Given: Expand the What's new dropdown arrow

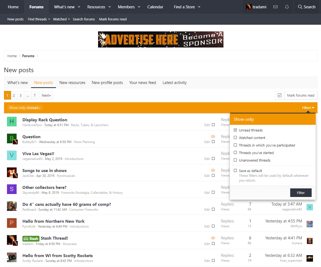Looking at the screenshot, I should pyautogui.click(x=79, y=7).
